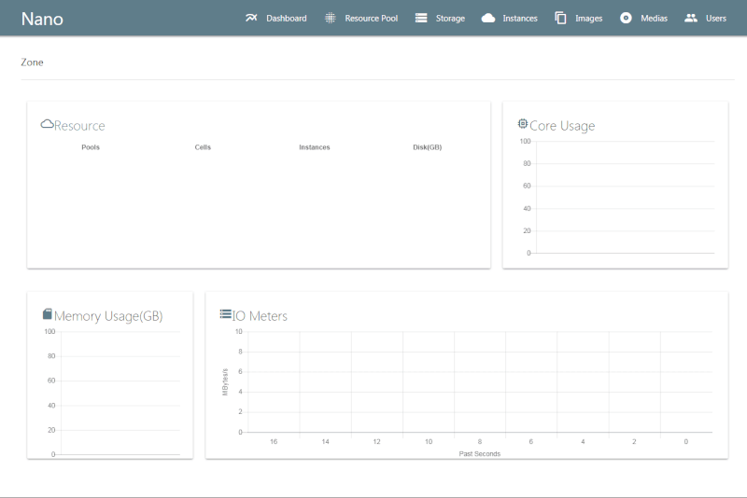Click the Resource Pool grid icon
The image size is (747, 498).
pyautogui.click(x=330, y=18)
